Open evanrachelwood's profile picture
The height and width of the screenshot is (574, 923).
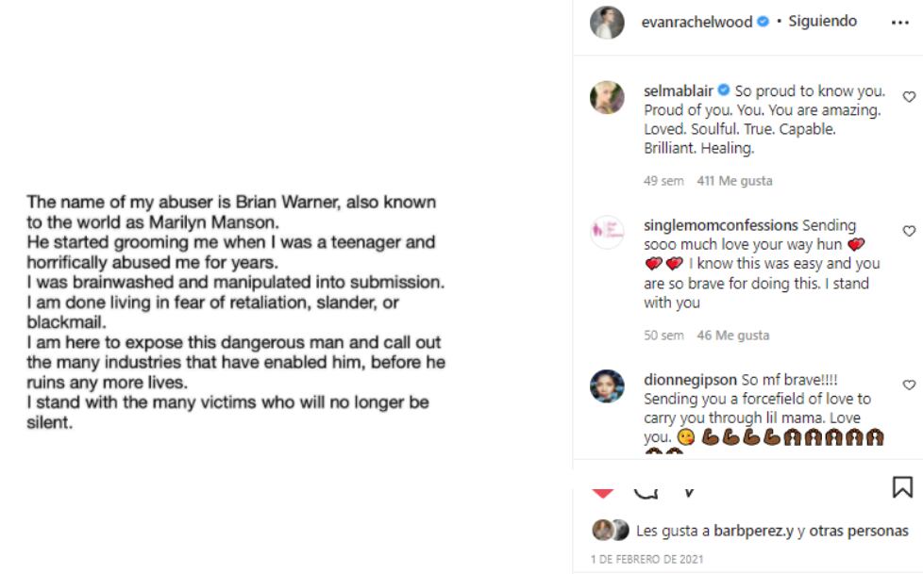click(x=607, y=22)
